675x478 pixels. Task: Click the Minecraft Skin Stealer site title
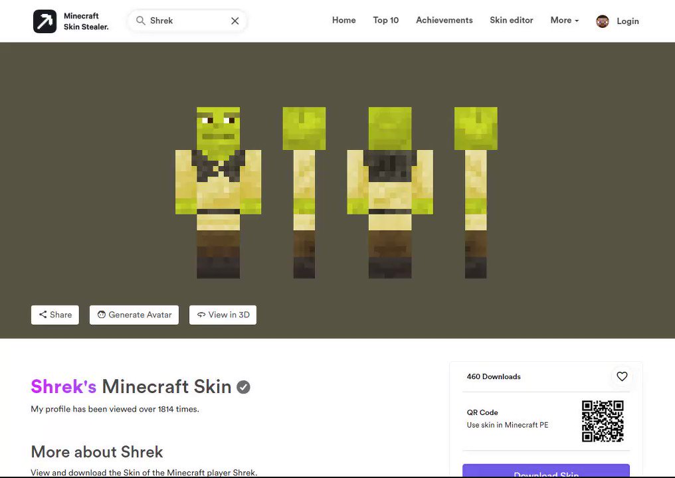coord(86,21)
